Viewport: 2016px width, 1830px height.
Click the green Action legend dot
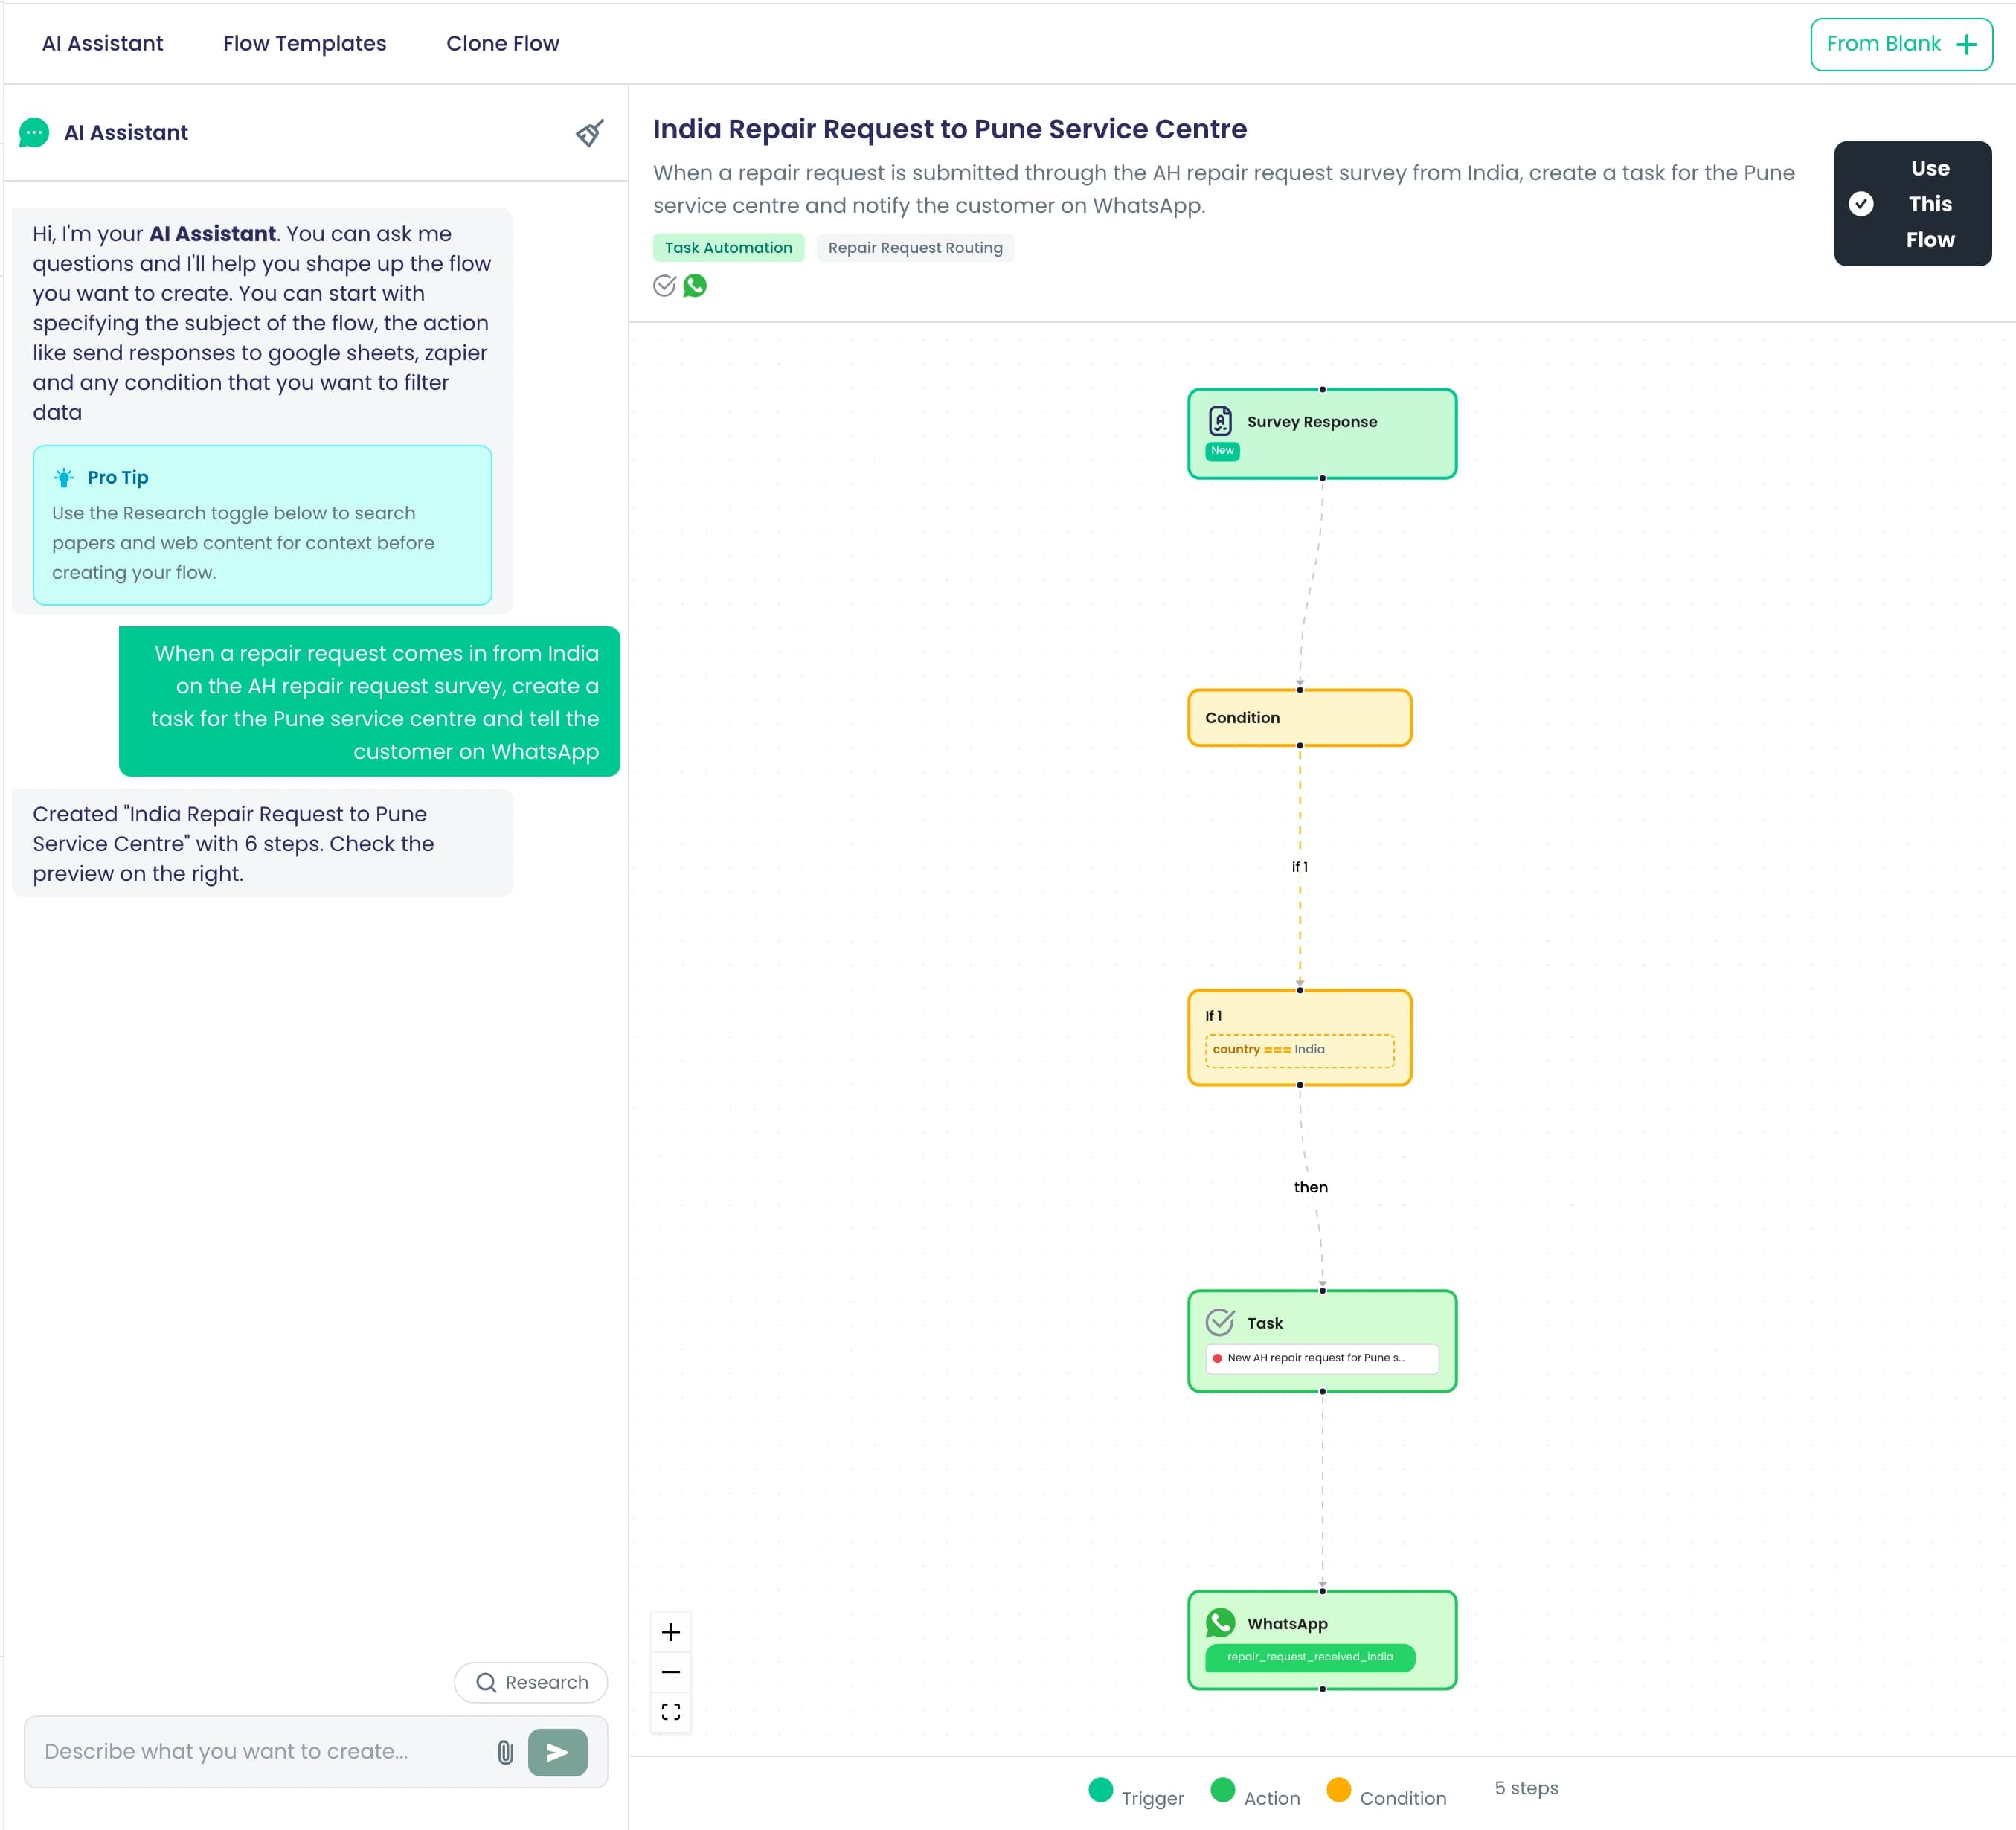click(x=1222, y=1789)
